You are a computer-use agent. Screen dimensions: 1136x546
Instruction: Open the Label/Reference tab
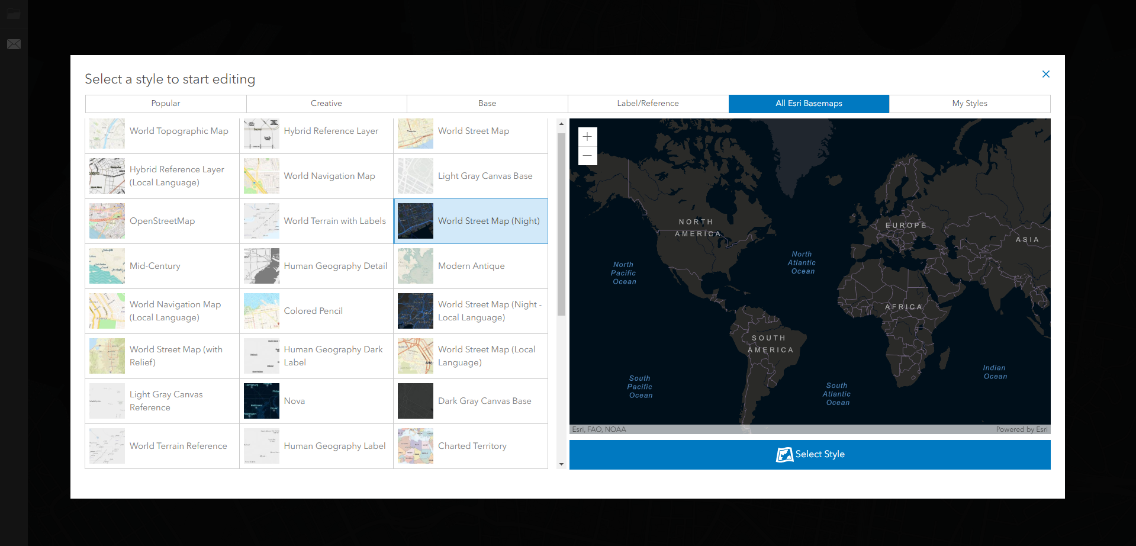(648, 104)
